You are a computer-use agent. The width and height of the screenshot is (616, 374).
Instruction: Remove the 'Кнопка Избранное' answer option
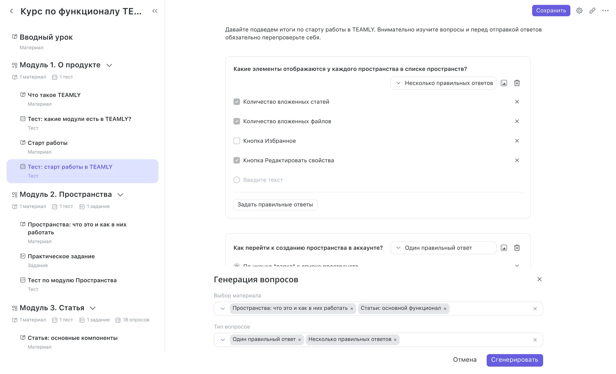pos(517,141)
